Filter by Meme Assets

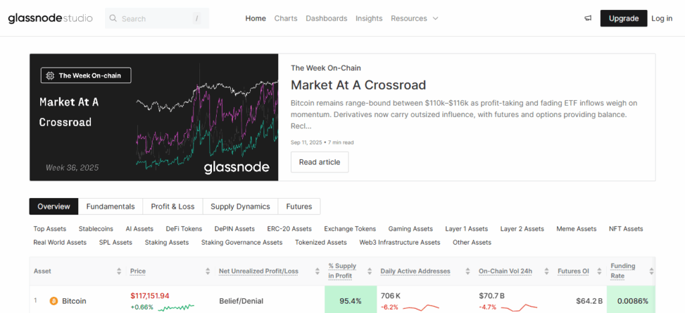pyautogui.click(x=576, y=229)
